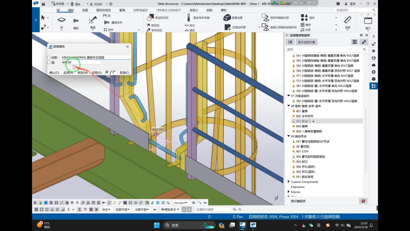Open side panel settings gear icon

(373, 72)
